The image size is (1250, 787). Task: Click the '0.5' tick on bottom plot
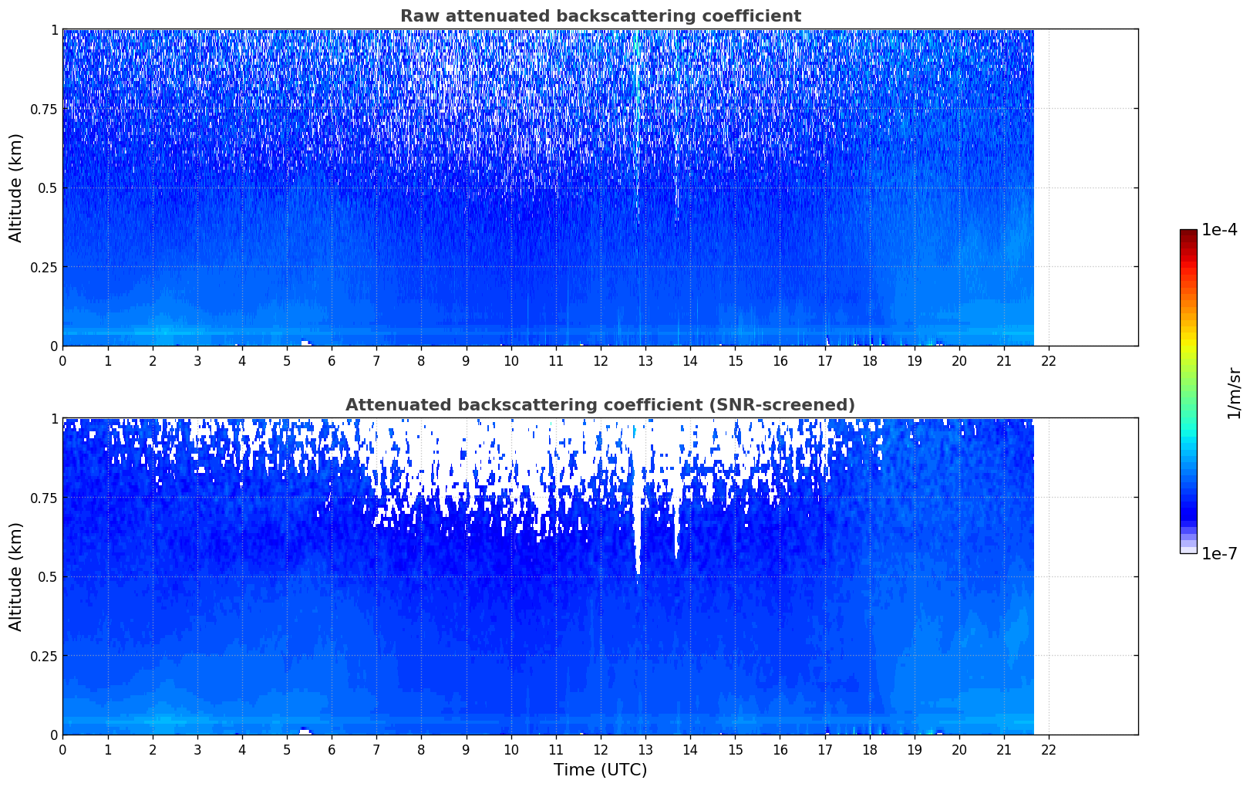click(x=47, y=577)
